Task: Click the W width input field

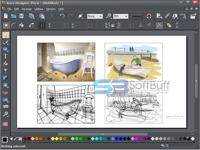Action: 81,24
